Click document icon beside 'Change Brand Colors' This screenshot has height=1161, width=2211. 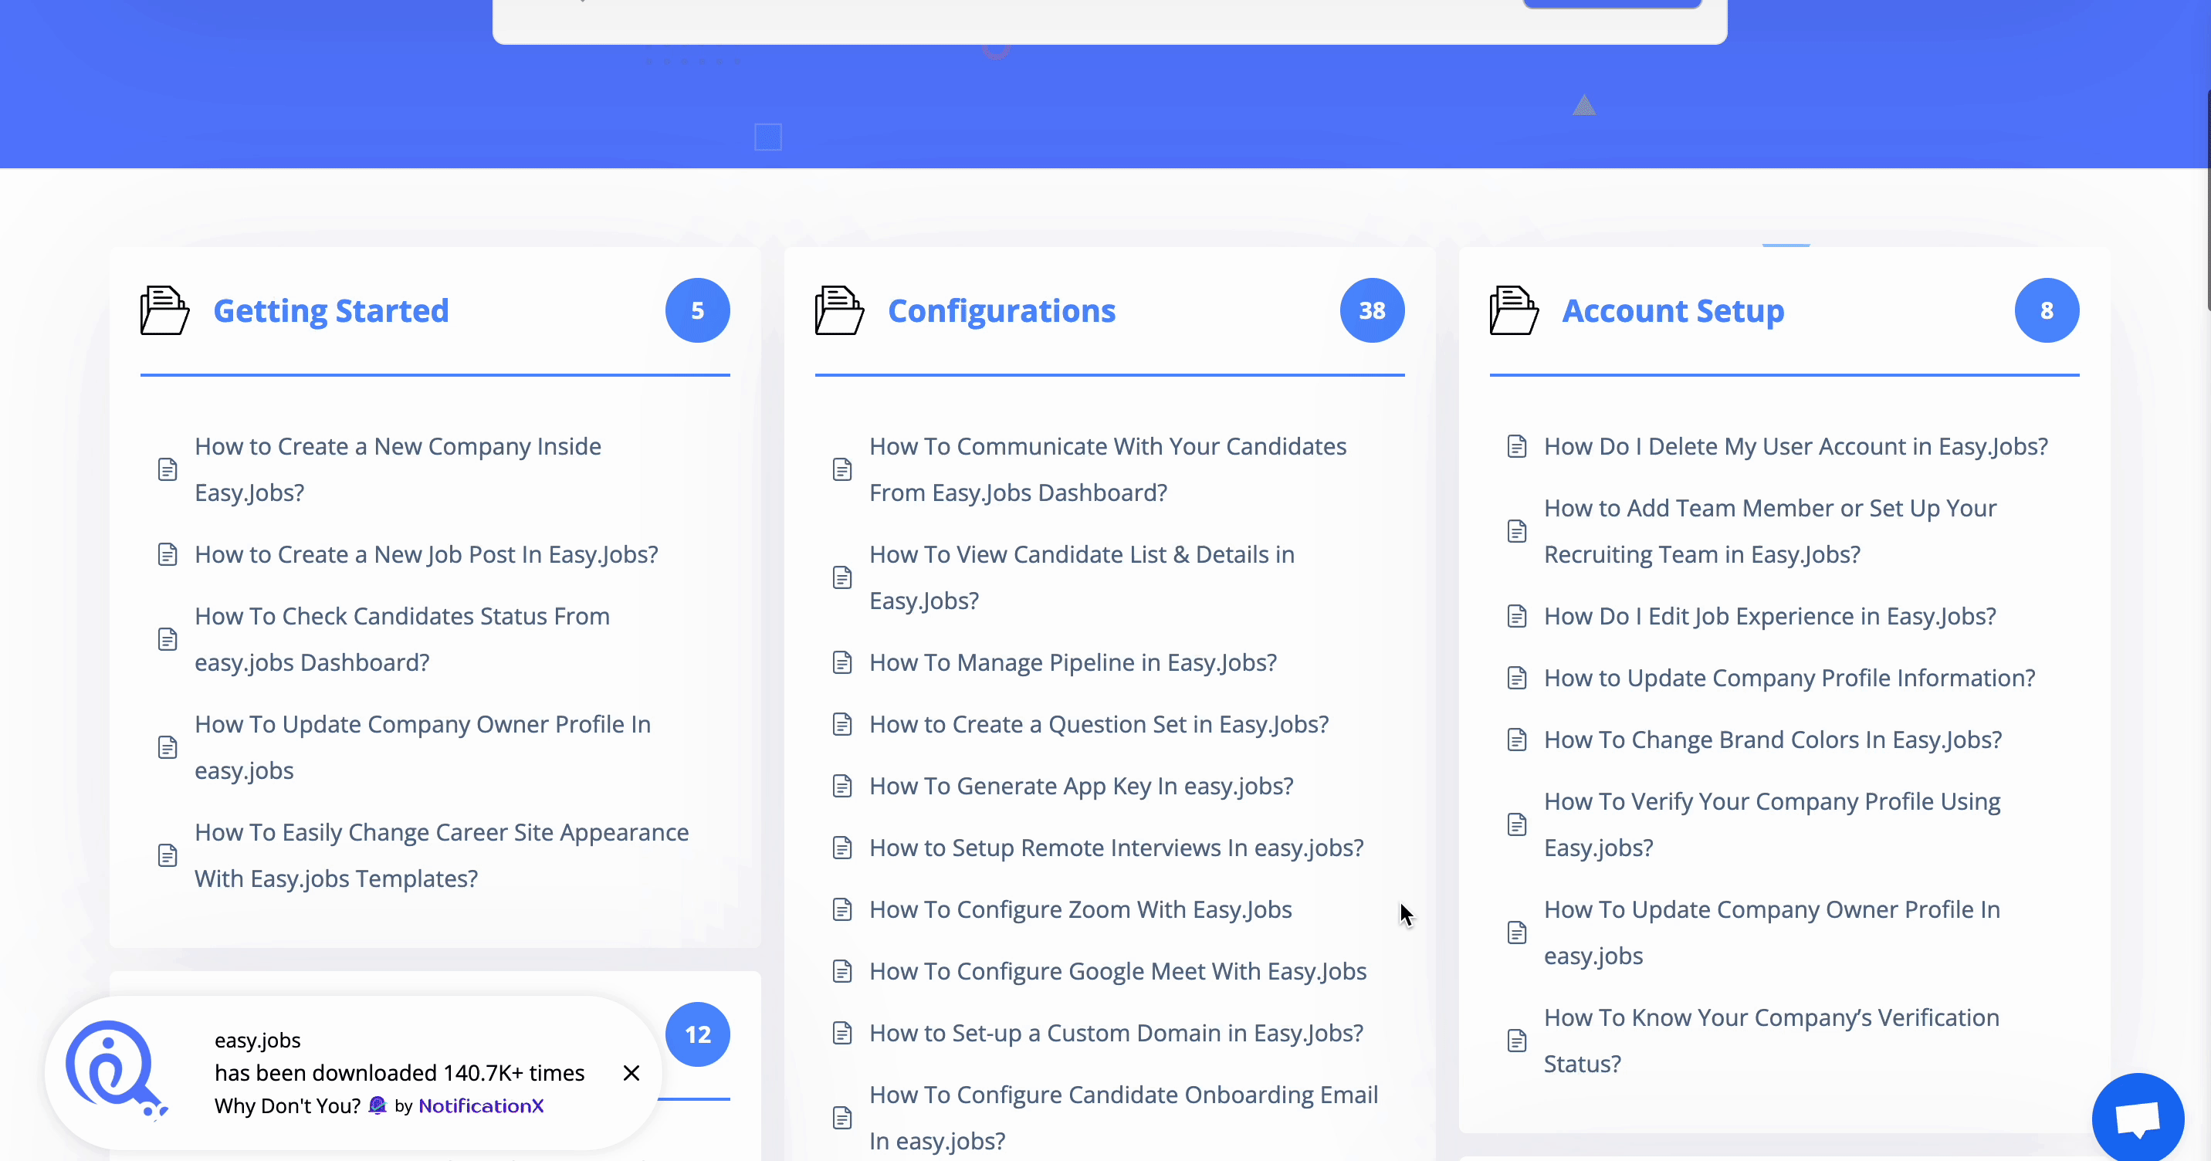tap(1517, 740)
